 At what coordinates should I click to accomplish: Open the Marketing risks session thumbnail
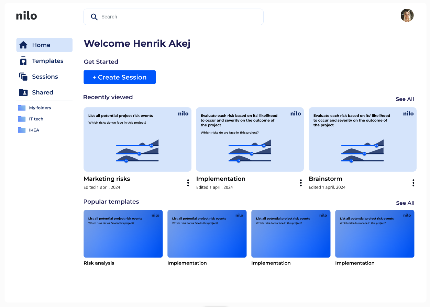[x=137, y=139]
